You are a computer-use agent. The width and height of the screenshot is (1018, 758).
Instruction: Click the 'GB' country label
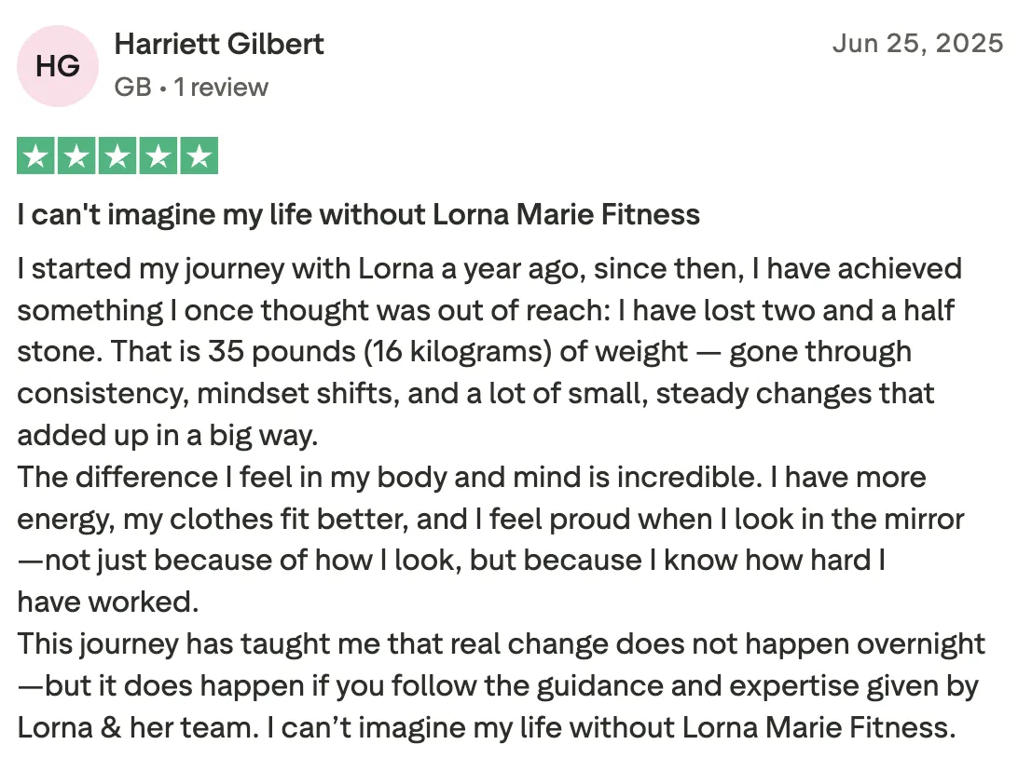tap(133, 87)
